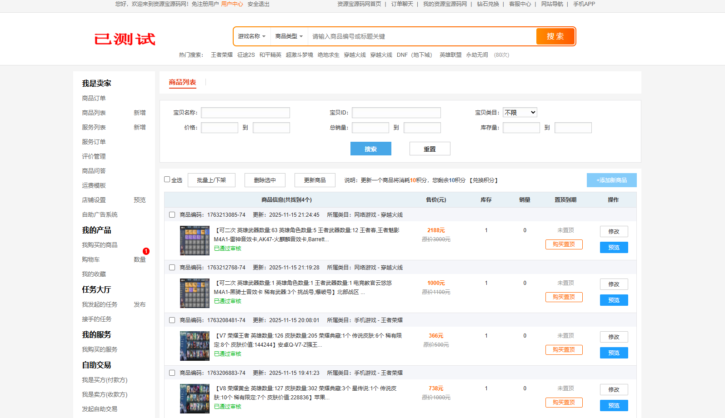Click the 【兑换积分】 link
Image resolution: width=725 pixels, height=418 pixels.
[x=484, y=180]
